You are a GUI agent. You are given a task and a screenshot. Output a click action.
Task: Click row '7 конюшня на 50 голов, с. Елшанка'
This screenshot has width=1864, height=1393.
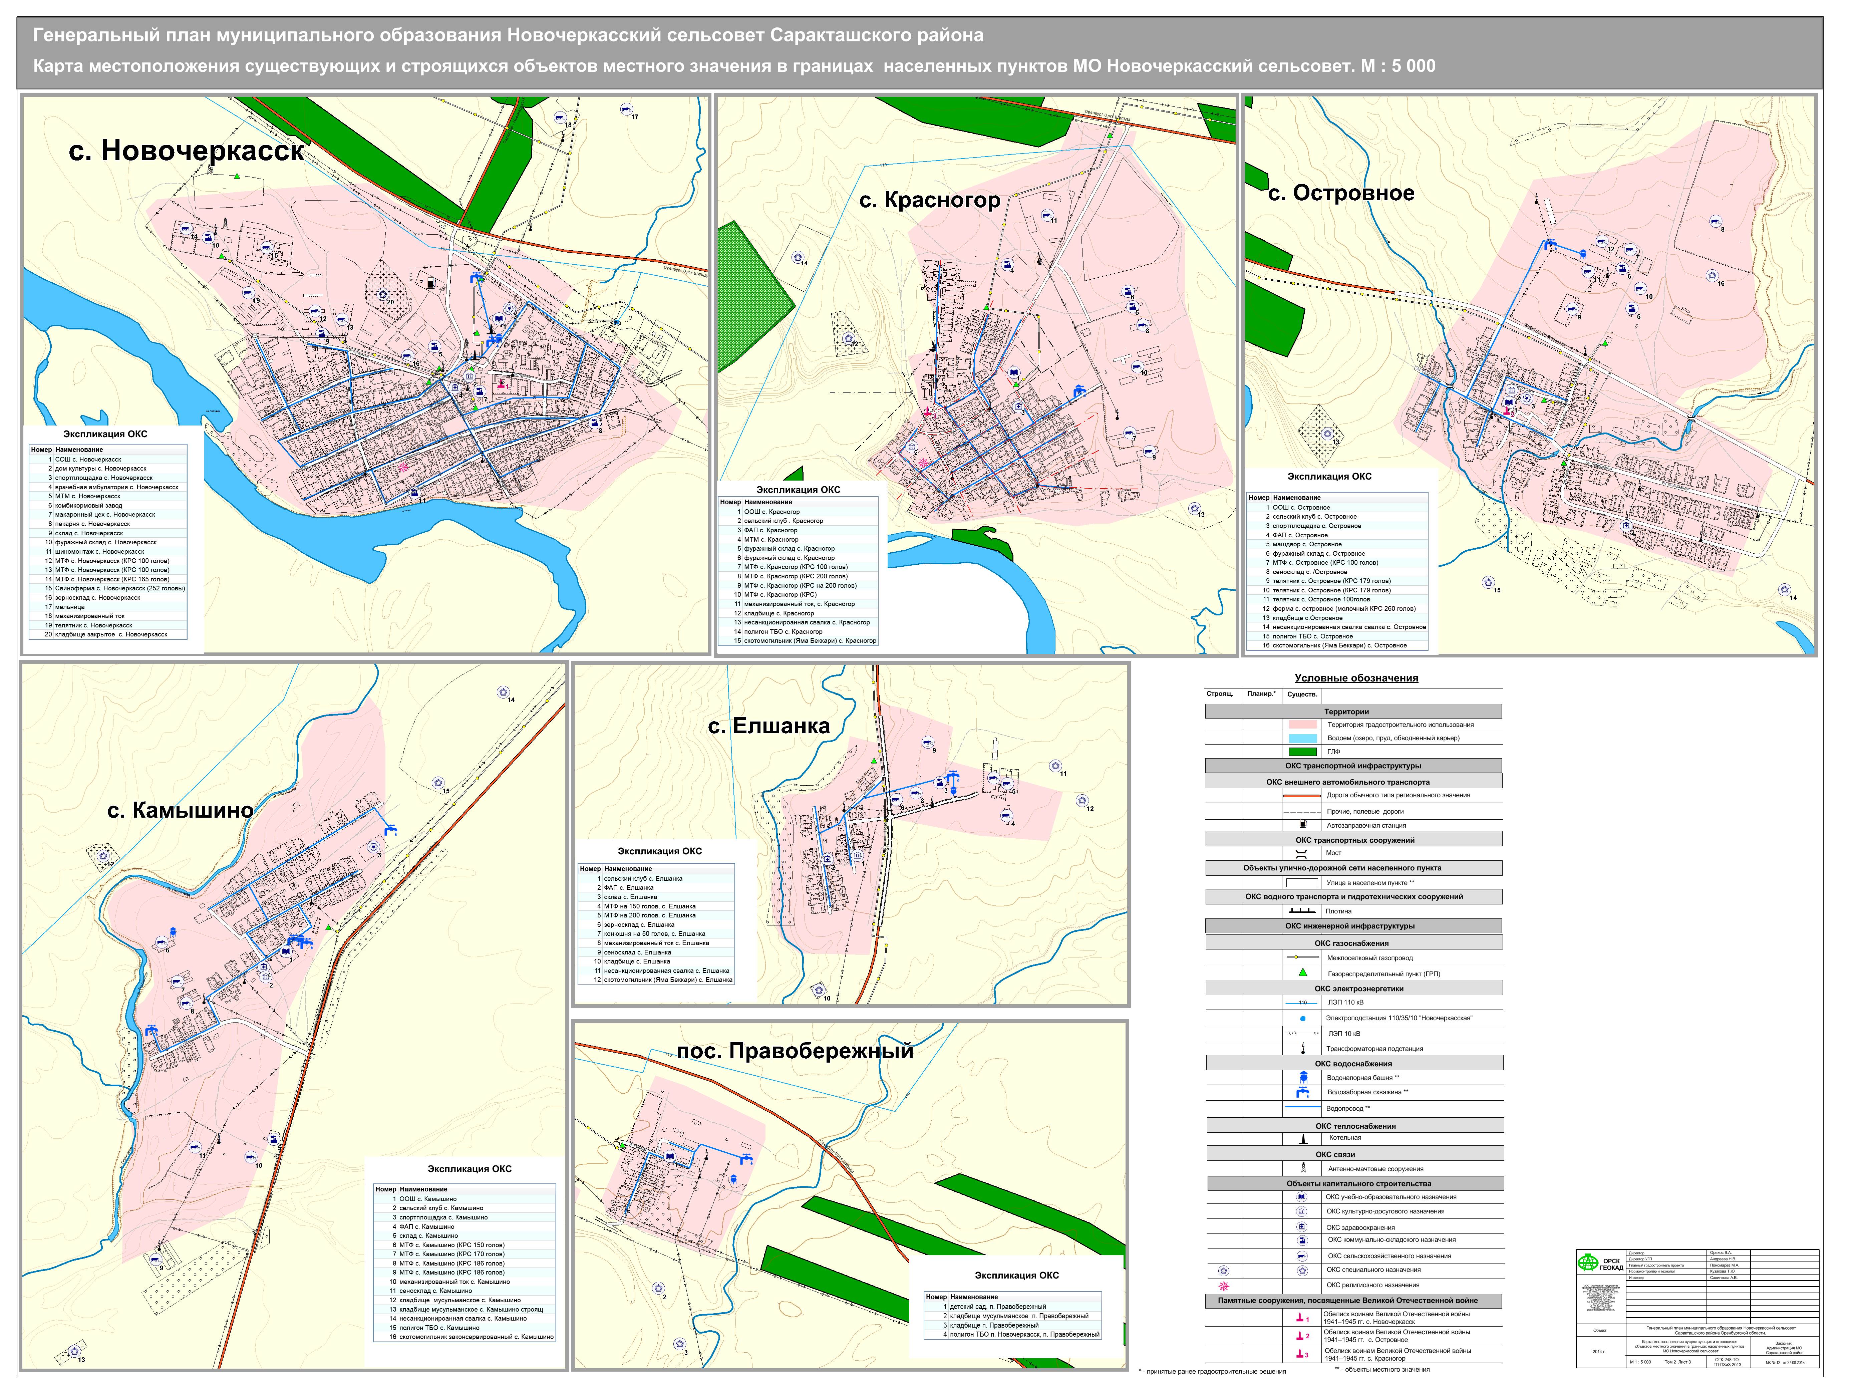pyautogui.click(x=656, y=934)
